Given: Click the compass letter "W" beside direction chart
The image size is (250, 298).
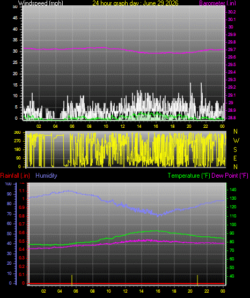Looking at the screenshot, I should (x=236, y=141).
